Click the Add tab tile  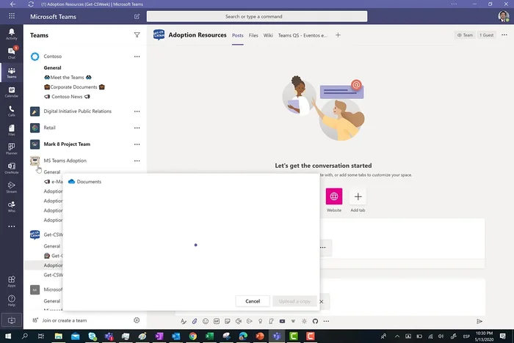(358, 200)
